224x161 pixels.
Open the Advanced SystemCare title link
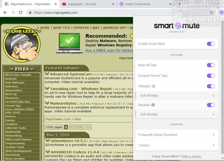coord(71,74)
